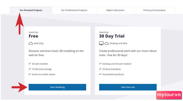The image size is (183, 101).
Task: Click the cloud icon beside Desktop and Web
Action: tap(106, 43)
